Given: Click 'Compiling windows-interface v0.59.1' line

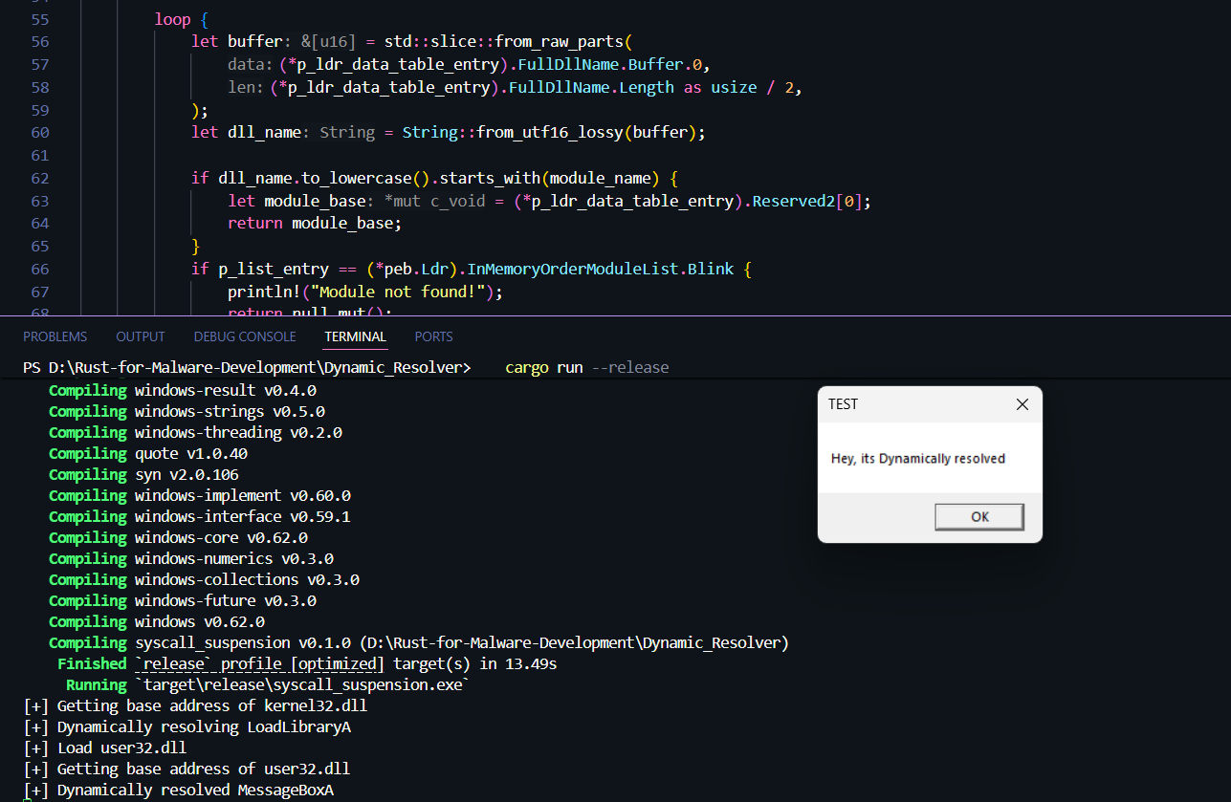Looking at the screenshot, I should [x=200, y=516].
